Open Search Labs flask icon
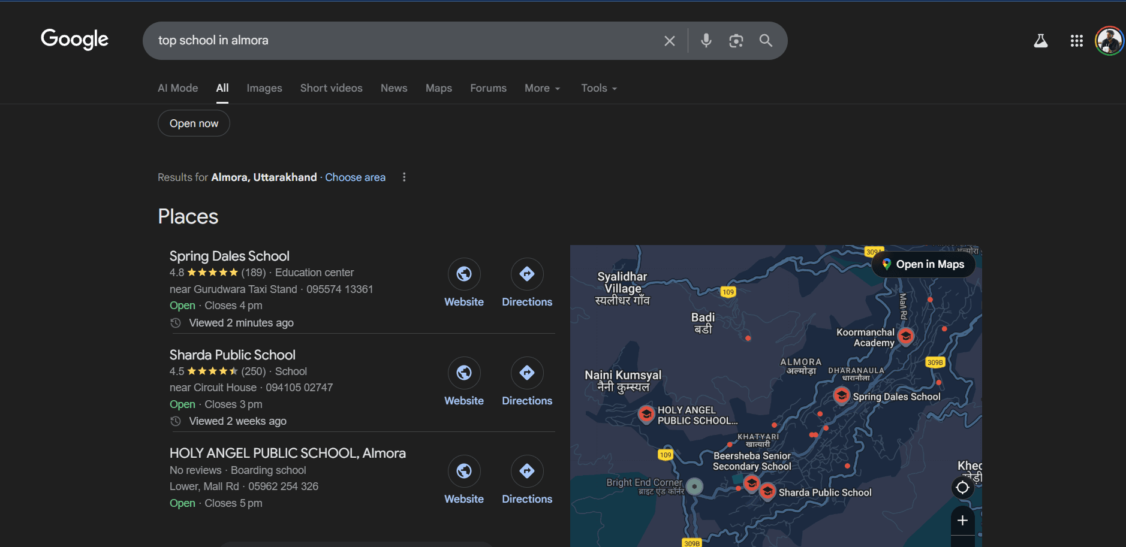Image resolution: width=1126 pixels, height=547 pixels. (x=1041, y=40)
